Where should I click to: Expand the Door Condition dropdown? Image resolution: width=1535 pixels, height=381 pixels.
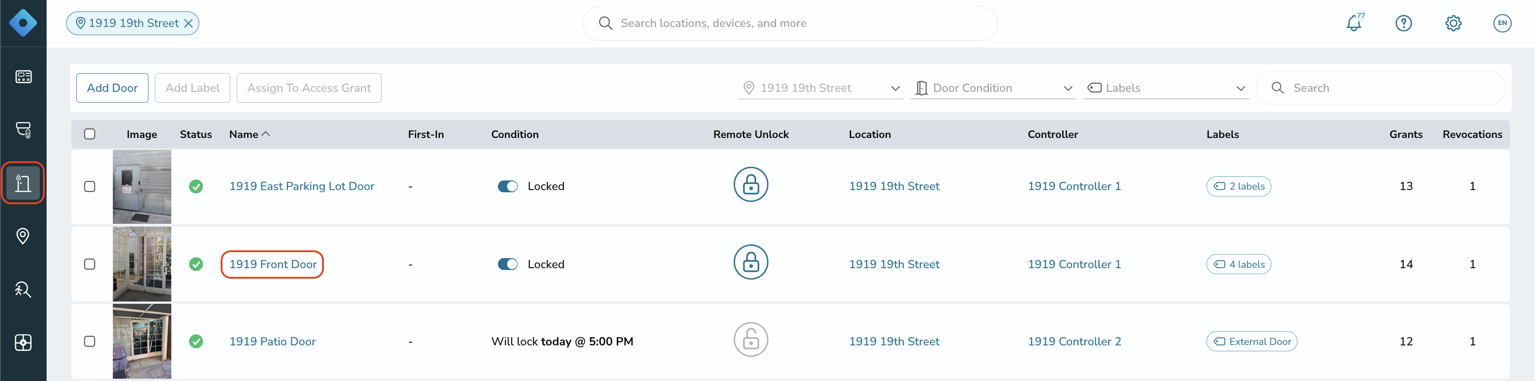tap(993, 88)
